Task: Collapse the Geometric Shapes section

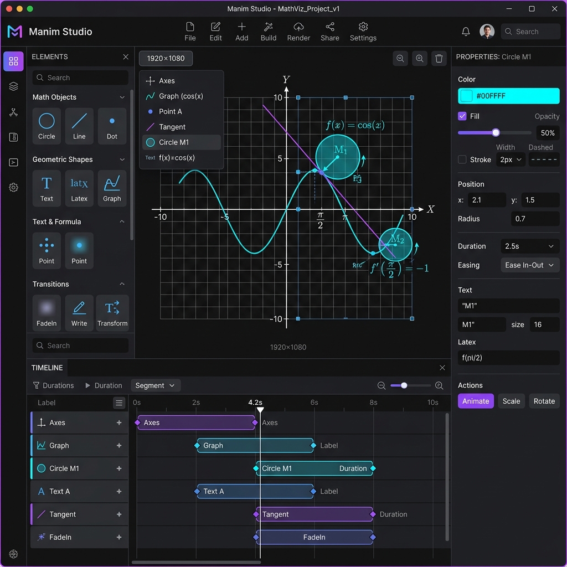Action: [x=122, y=159]
